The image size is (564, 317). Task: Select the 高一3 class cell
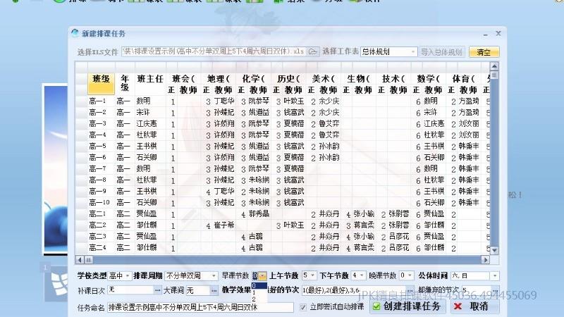[x=101, y=124]
